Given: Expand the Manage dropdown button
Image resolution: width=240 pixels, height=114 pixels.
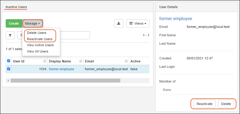Looking at the screenshot, I should (x=33, y=23).
